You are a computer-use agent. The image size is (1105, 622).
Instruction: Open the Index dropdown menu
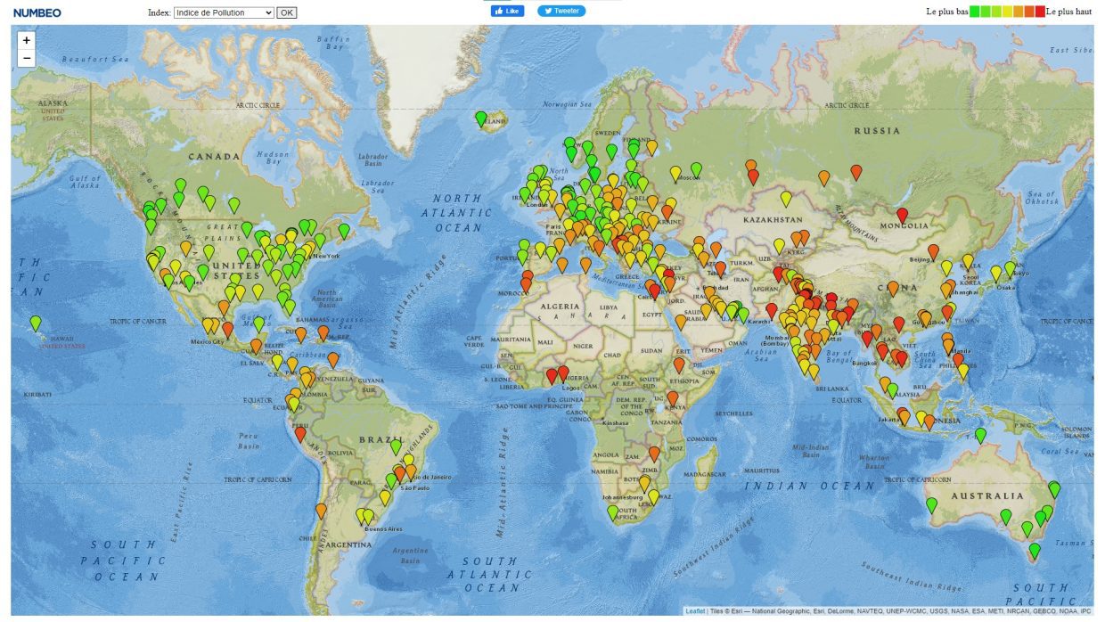pyautogui.click(x=223, y=12)
